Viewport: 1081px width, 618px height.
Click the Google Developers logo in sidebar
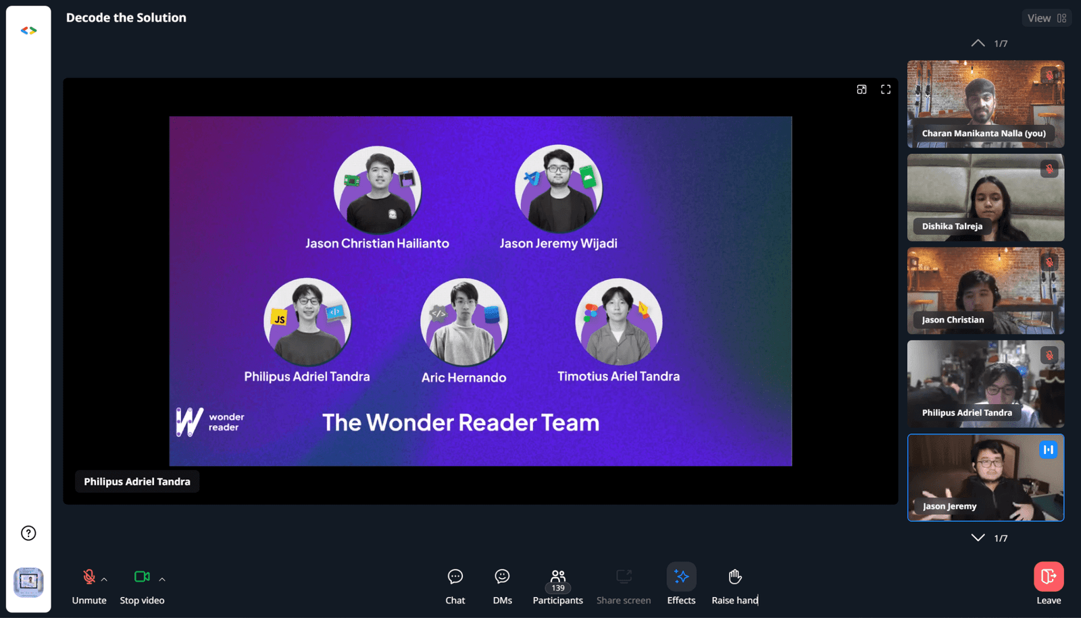(x=28, y=30)
